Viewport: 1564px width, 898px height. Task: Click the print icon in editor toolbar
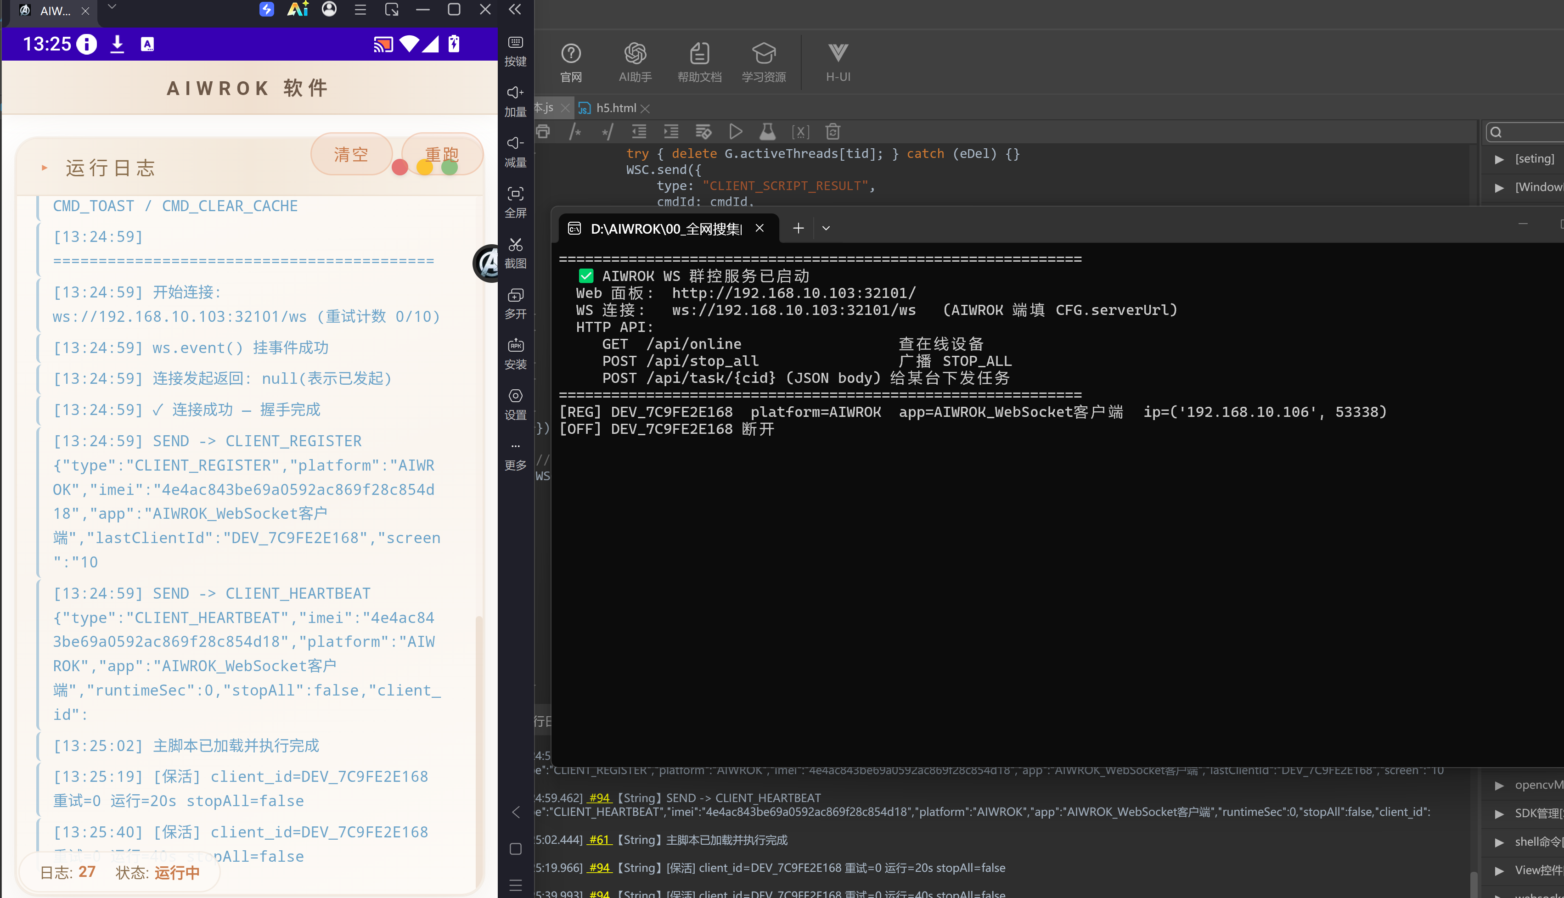pyautogui.click(x=543, y=131)
